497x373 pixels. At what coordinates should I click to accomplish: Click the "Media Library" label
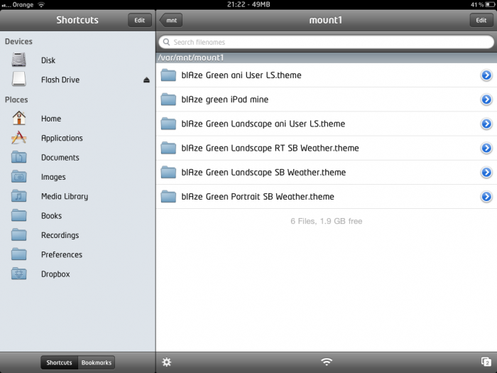65,196
